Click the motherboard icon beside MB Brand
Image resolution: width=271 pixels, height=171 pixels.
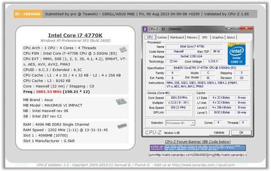[122, 102]
